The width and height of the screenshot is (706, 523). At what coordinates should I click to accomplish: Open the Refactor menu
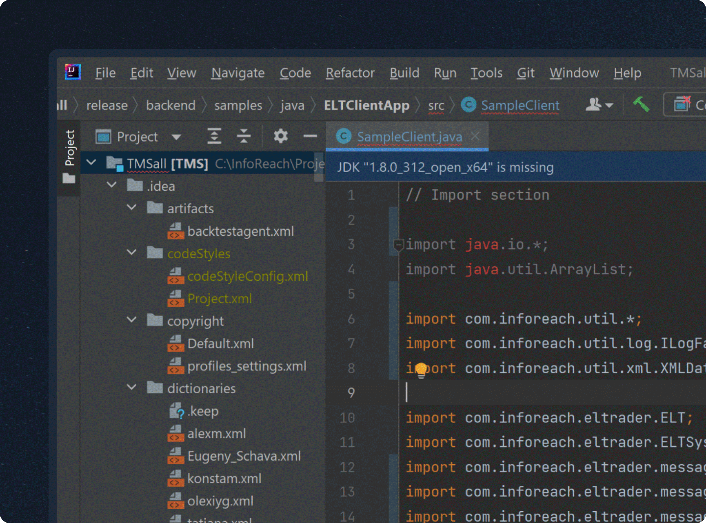coord(350,73)
